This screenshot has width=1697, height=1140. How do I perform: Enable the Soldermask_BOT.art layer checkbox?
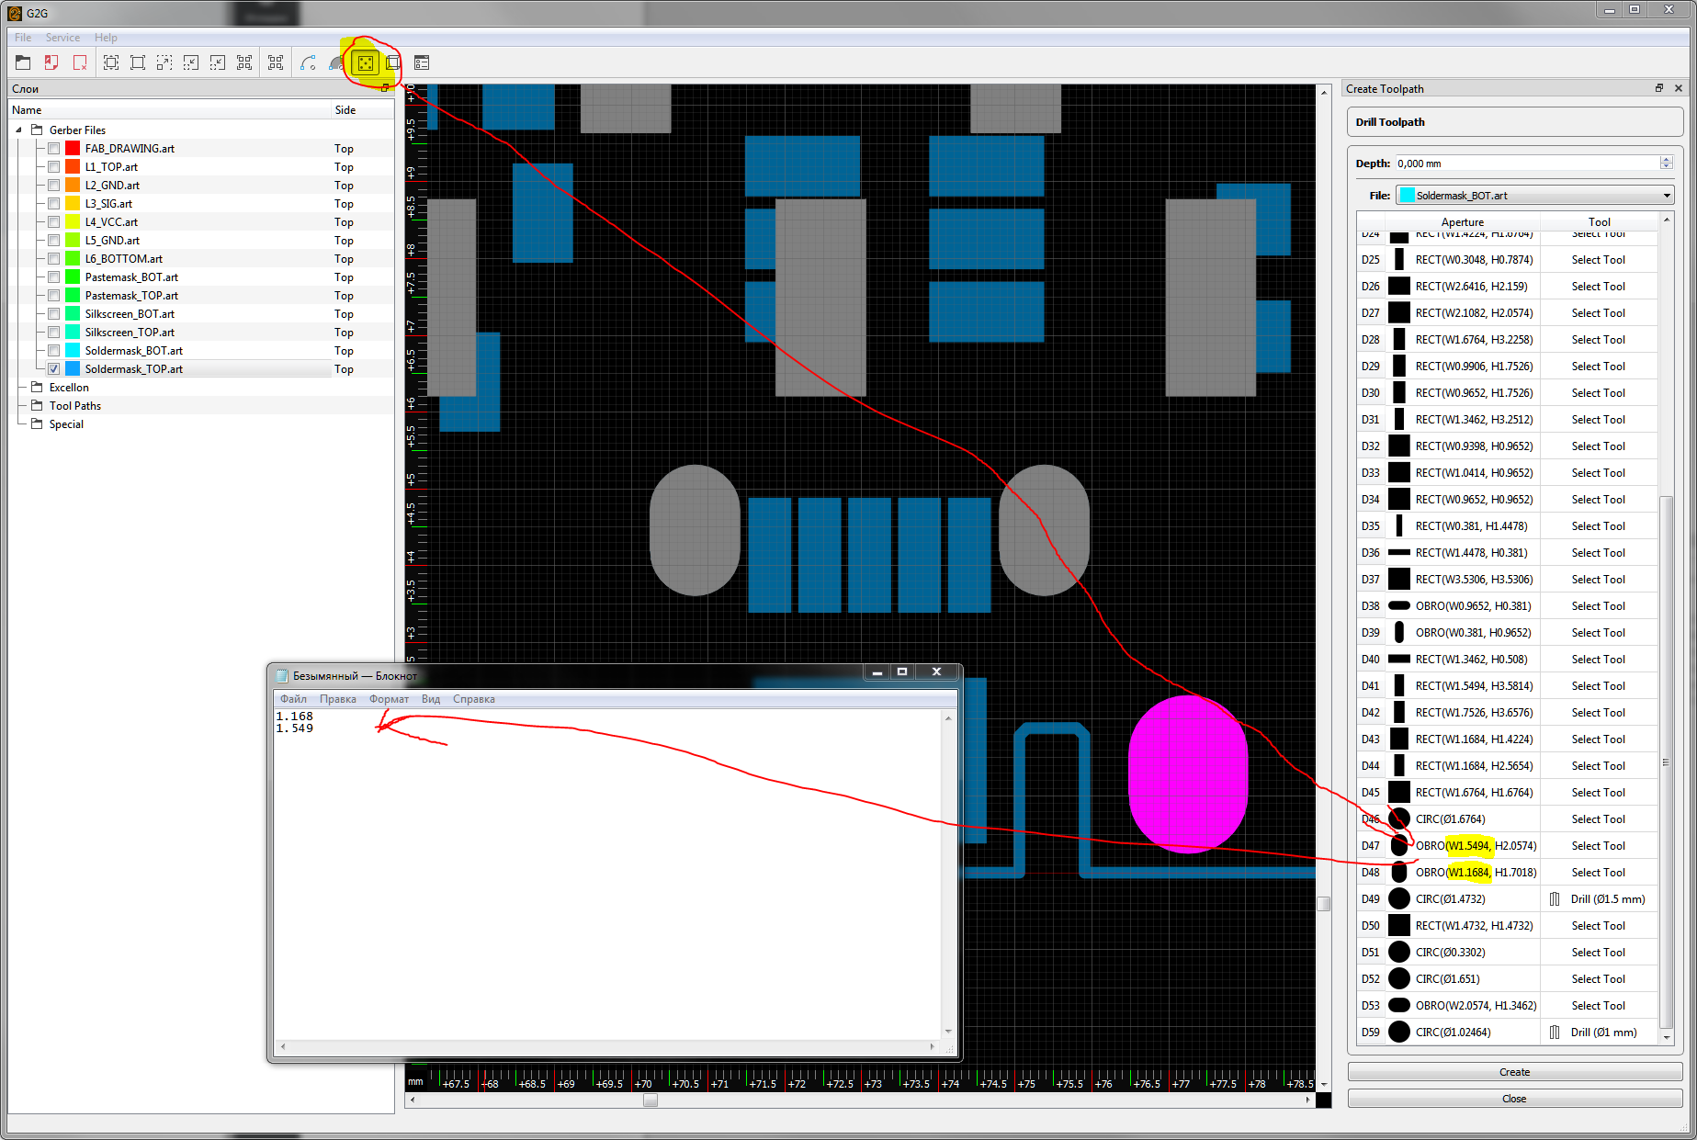(53, 350)
